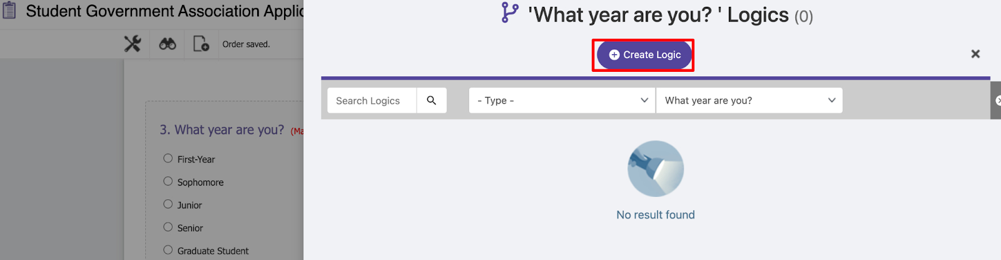Open the Type filter dropdown

(x=562, y=100)
